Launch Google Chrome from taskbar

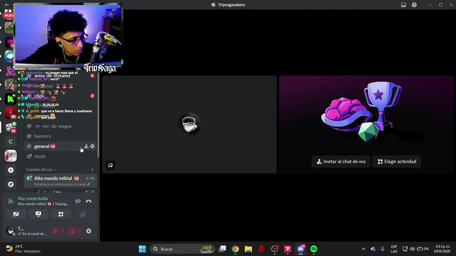(235, 249)
